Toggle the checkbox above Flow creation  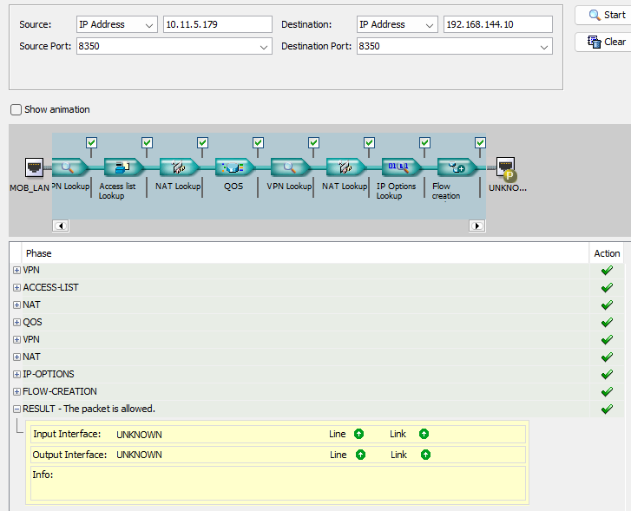pyautogui.click(x=480, y=143)
